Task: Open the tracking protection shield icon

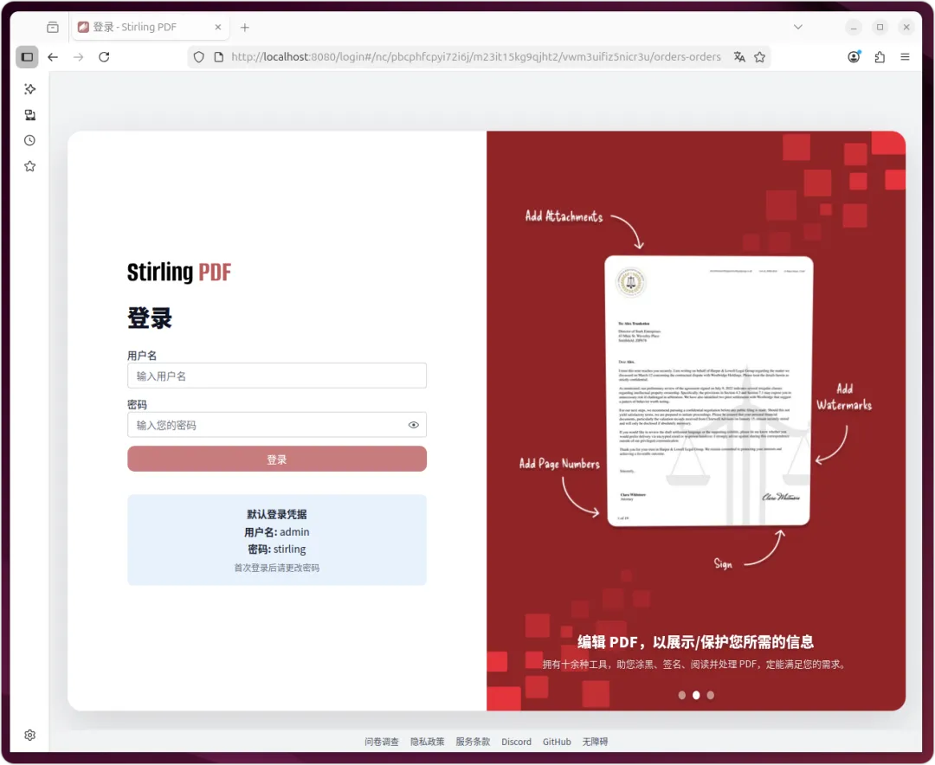Action: [198, 57]
